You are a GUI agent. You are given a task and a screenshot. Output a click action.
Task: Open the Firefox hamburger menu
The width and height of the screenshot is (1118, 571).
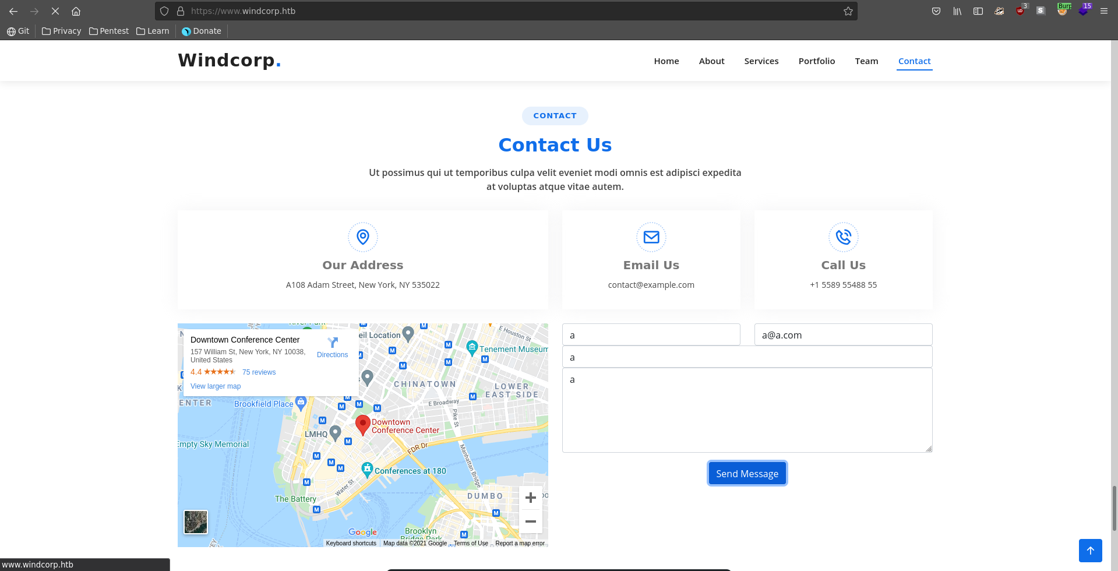(1104, 11)
